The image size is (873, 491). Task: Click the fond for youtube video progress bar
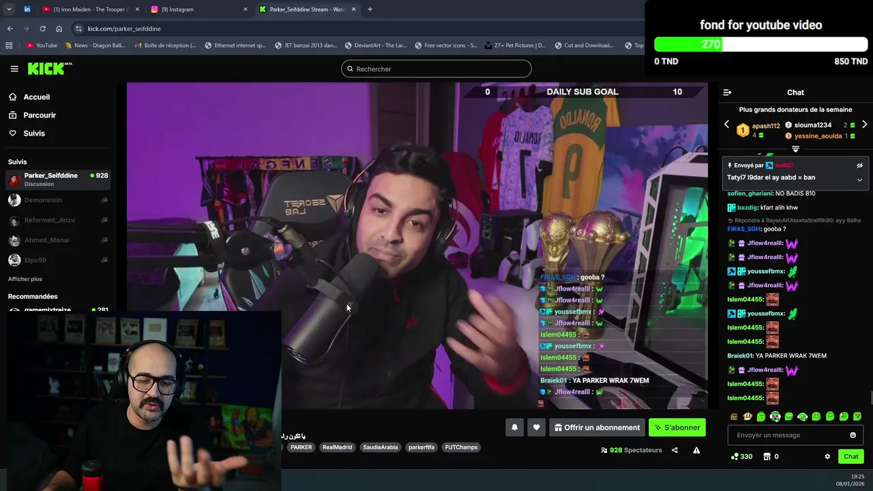coord(760,44)
